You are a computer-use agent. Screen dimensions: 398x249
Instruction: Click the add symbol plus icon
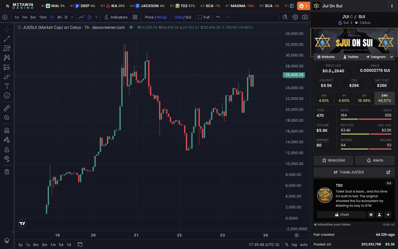click(x=5, y=17)
